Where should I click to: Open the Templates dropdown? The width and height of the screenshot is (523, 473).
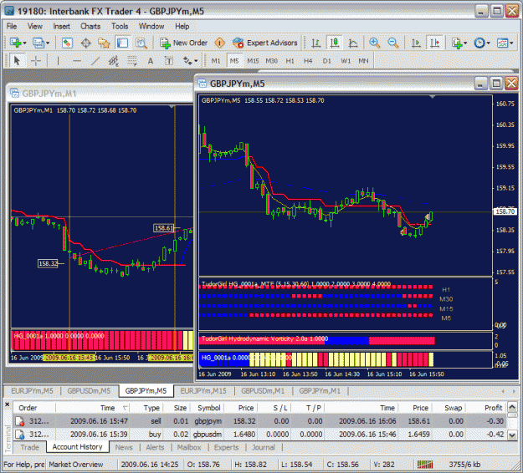[x=505, y=43]
